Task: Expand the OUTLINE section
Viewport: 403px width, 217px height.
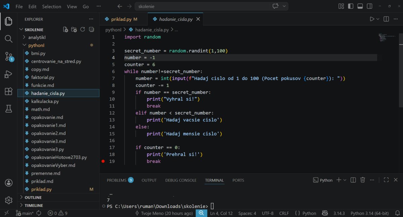Action: coord(33,198)
